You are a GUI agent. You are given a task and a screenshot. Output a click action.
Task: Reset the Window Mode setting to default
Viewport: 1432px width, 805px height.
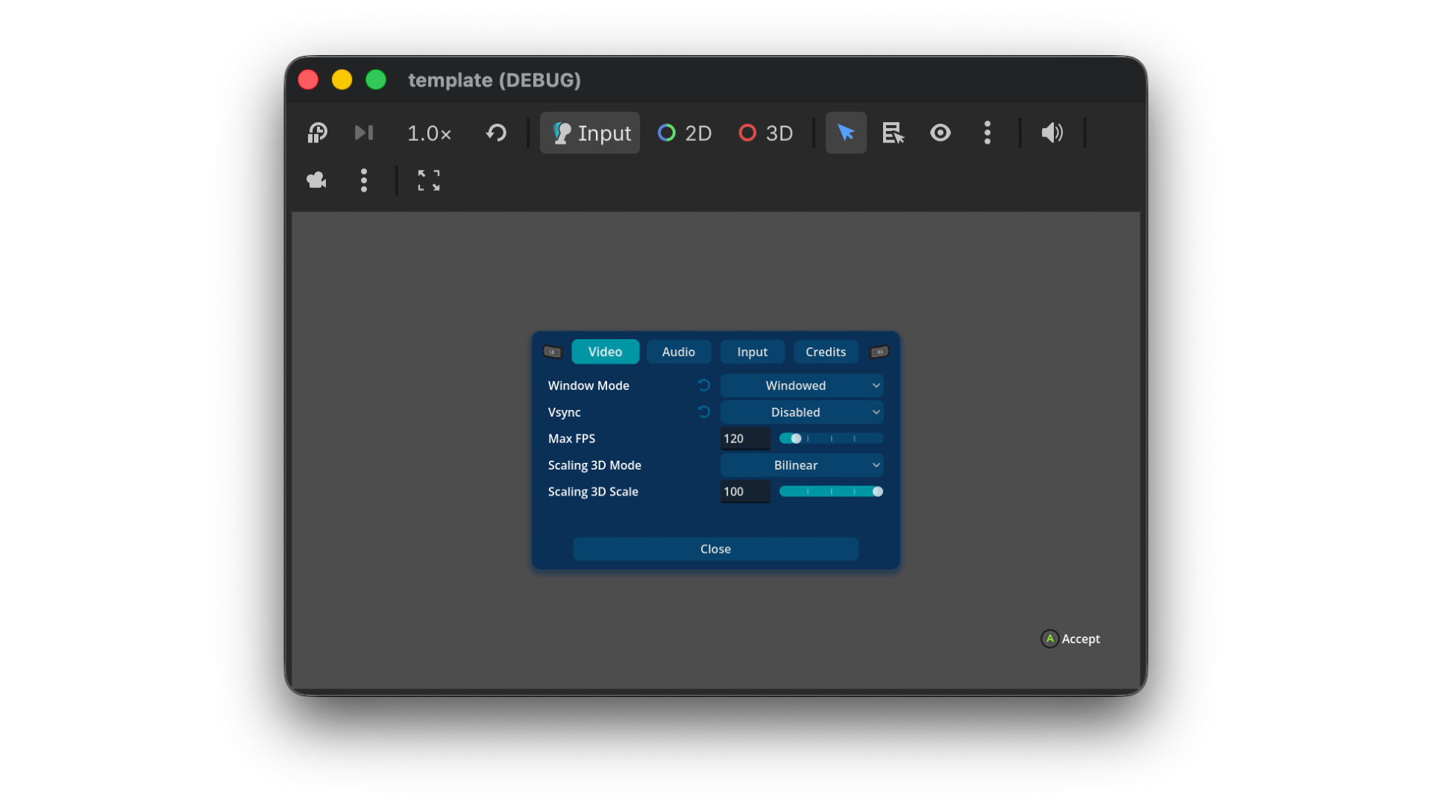pos(703,385)
